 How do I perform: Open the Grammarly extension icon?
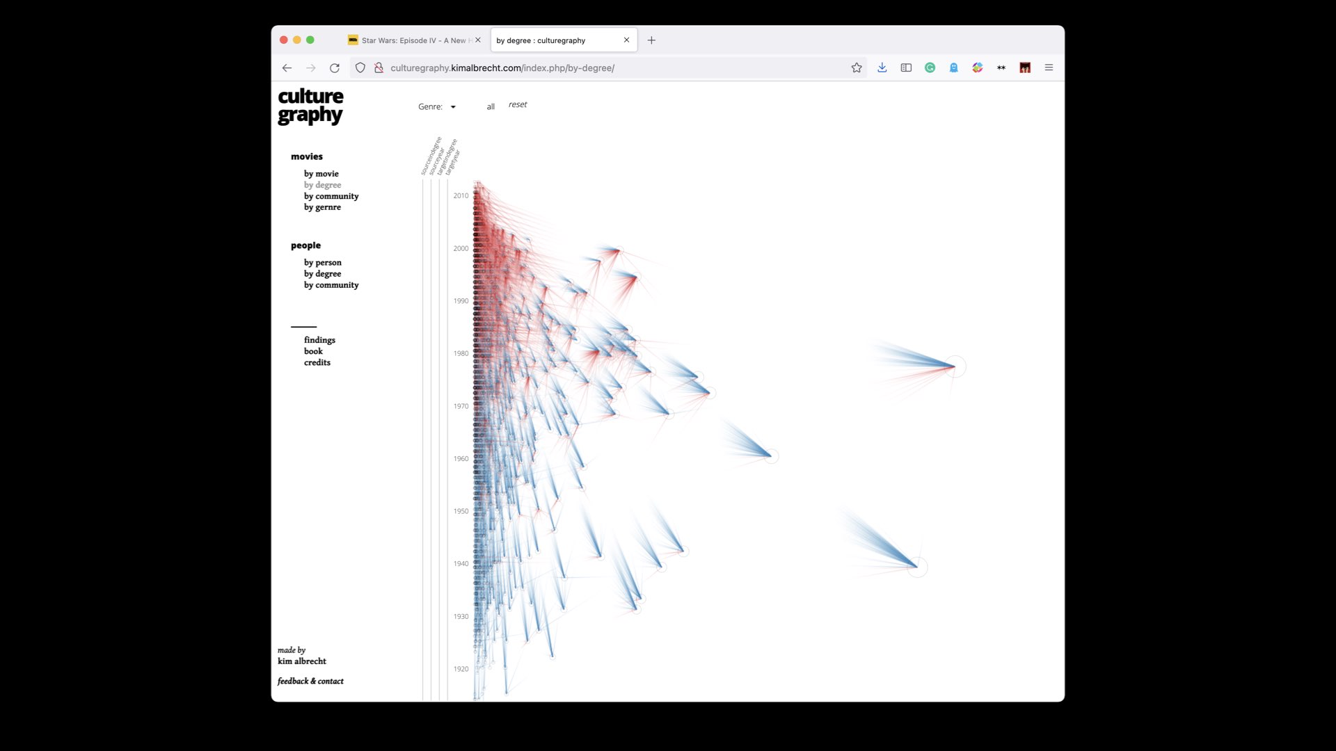[930, 68]
